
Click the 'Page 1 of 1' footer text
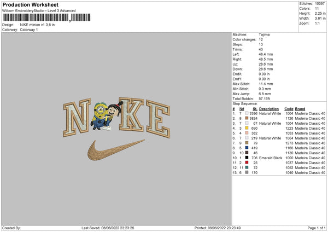pyautogui.click(x=317, y=228)
